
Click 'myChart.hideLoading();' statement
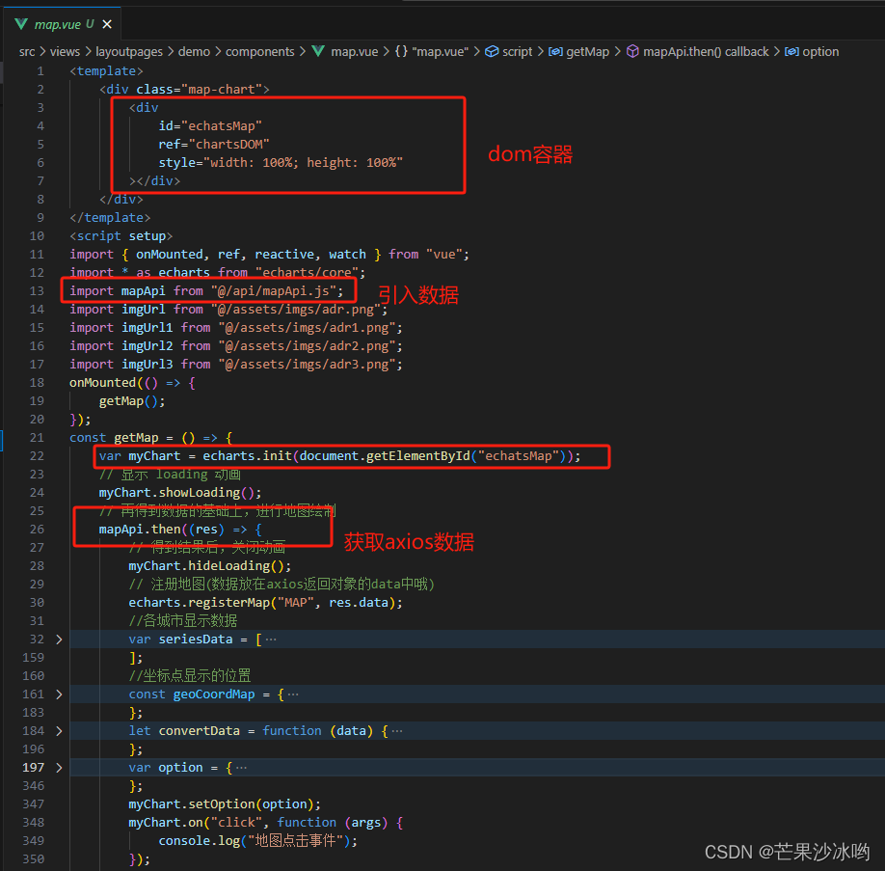click(x=210, y=566)
